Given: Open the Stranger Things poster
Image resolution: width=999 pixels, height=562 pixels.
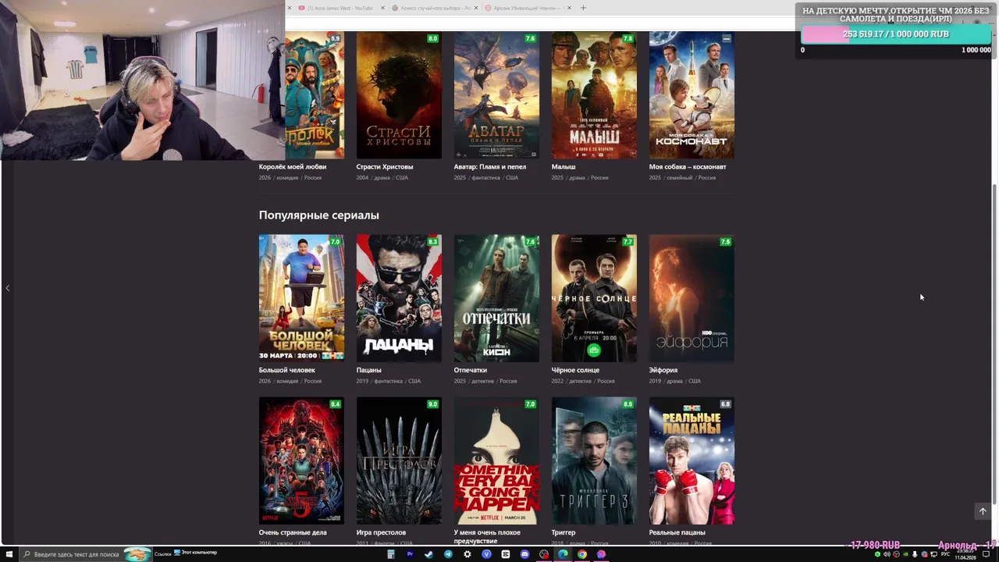Looking at the screenshot, I should click(x=301, y=461).
